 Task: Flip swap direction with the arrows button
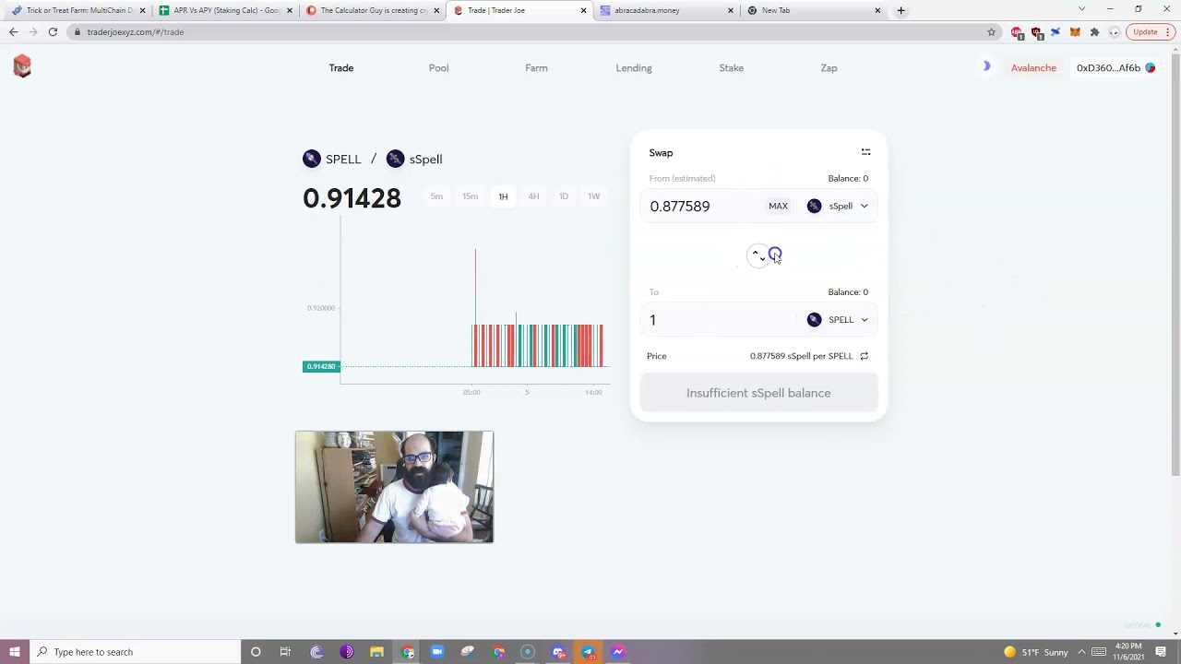[x=758, y=255]
